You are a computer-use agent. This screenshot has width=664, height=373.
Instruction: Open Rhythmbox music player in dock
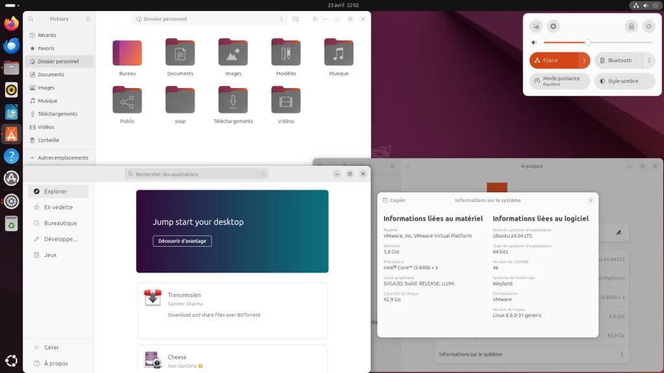[12, 89]
